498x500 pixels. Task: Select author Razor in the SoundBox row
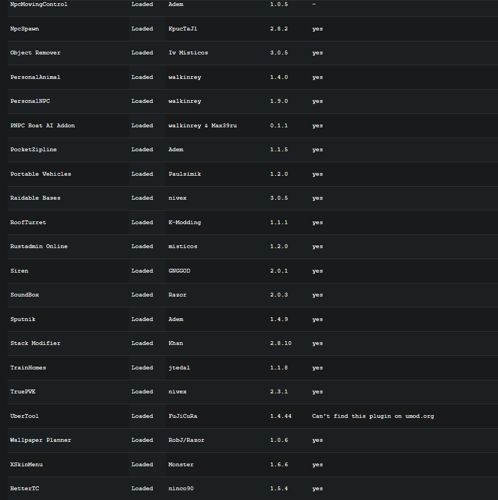(178, 295)
